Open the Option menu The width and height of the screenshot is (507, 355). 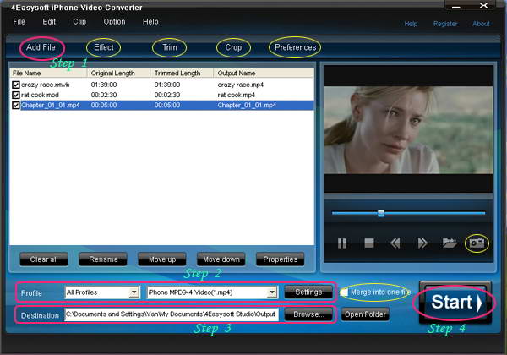coord(114,22)
